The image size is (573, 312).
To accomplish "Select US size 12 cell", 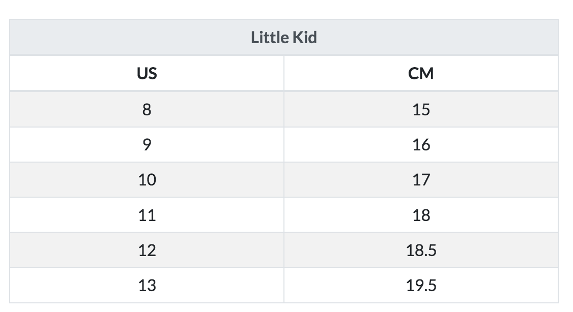I will pos(147,251).
